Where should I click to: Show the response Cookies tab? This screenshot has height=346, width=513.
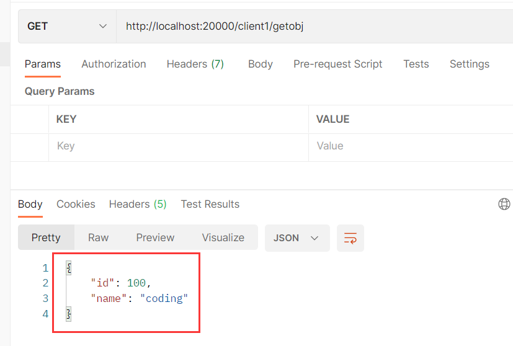[x=76, y=204]
